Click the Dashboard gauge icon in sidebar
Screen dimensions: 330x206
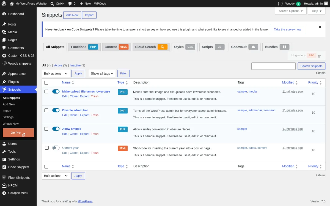click(x=4, y=14)
